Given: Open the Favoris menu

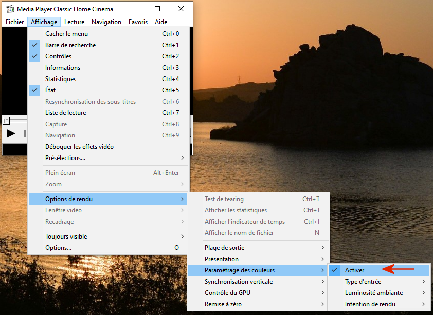Looking at the screenshot, I should tap(138, 22).
